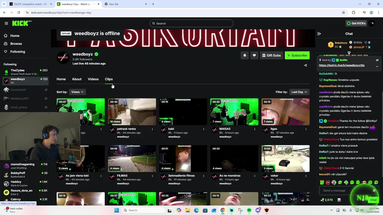Viewport: 383px width, 215px height.
Task: Open the botrix.live tip link
Action: [x=341, y=65]
